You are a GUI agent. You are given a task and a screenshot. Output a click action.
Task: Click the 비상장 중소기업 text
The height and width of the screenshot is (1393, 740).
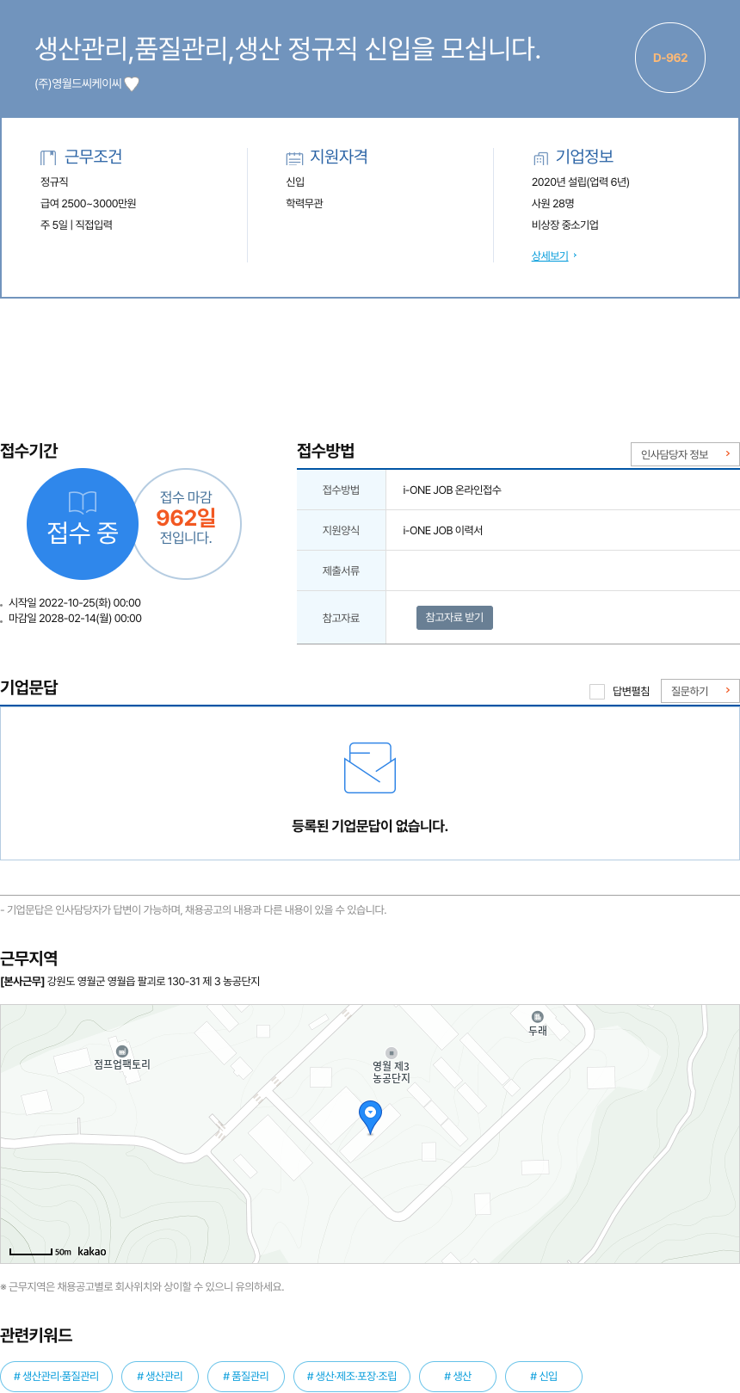click(565, 225)
